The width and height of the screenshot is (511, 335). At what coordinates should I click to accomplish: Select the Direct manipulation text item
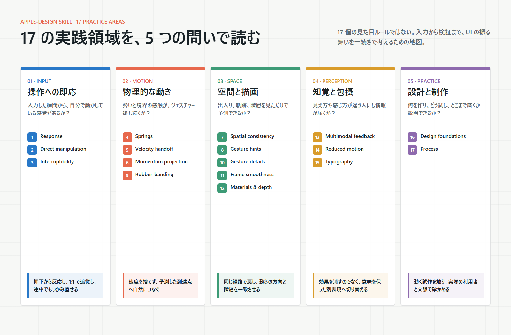(x=63, y=149)
